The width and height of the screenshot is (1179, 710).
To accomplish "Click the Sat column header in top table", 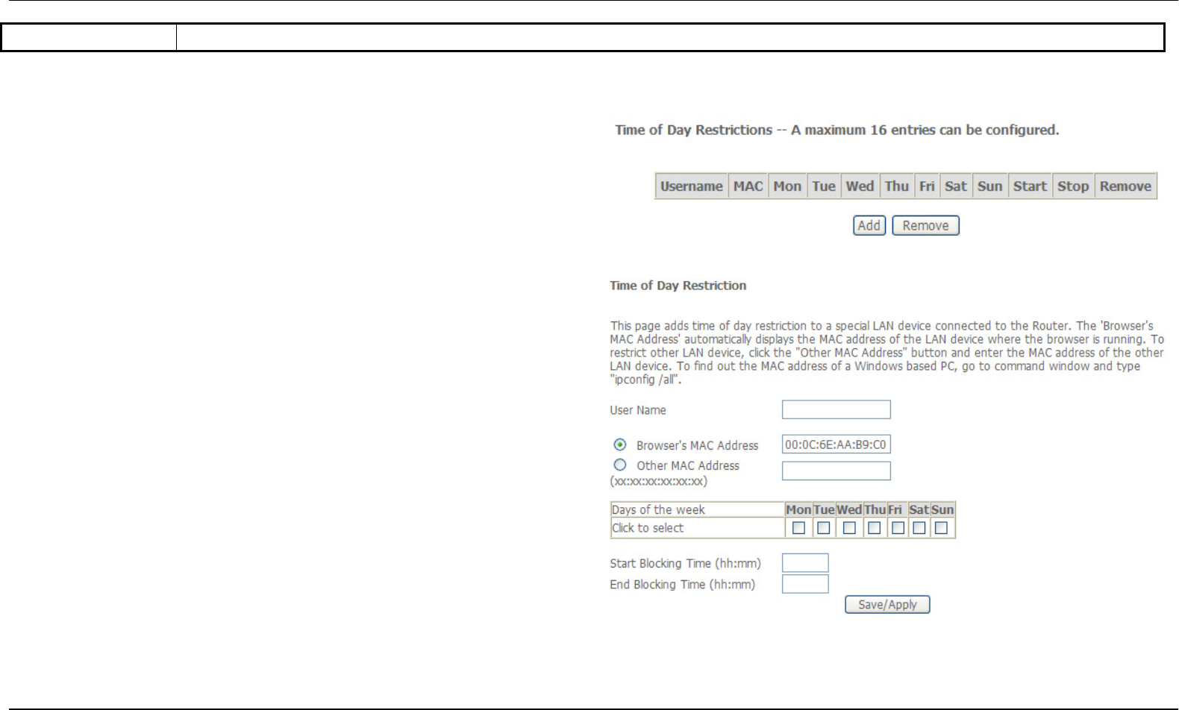I will pos(955,186).
